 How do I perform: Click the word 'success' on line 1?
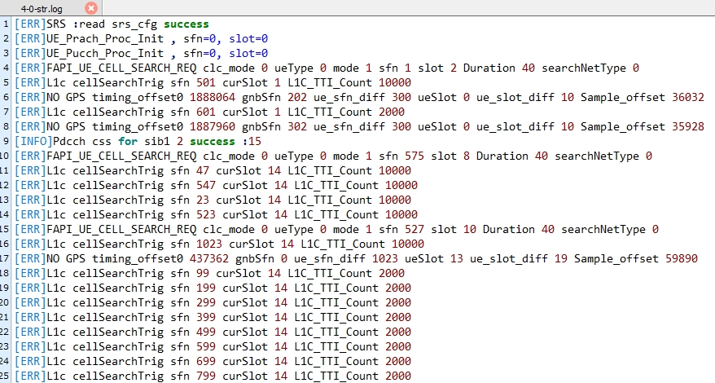coord(186,24)
